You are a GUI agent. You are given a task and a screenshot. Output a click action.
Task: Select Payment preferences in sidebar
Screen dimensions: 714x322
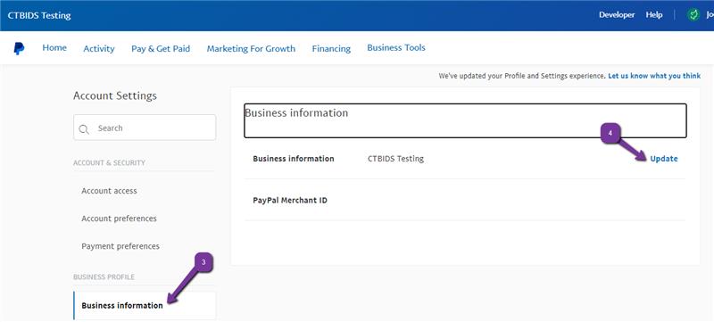tap(120, 246)
